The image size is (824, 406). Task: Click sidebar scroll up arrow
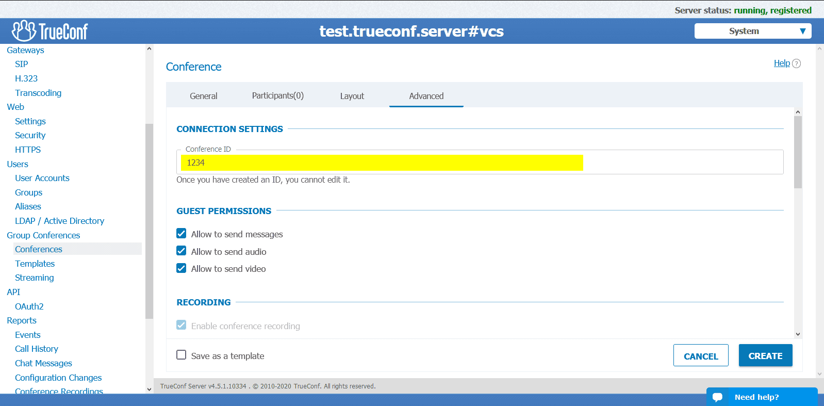click(x=150, y=49)
